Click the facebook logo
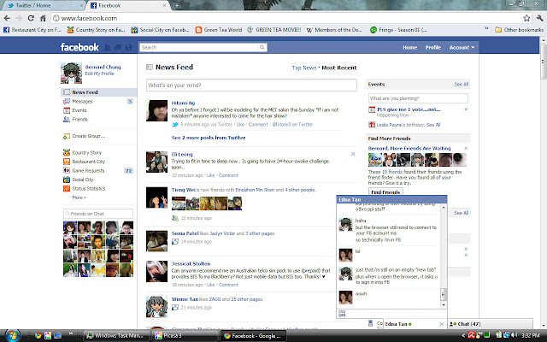Image resolution: width=547 pixels, height=342 pixels. point(79,47)
